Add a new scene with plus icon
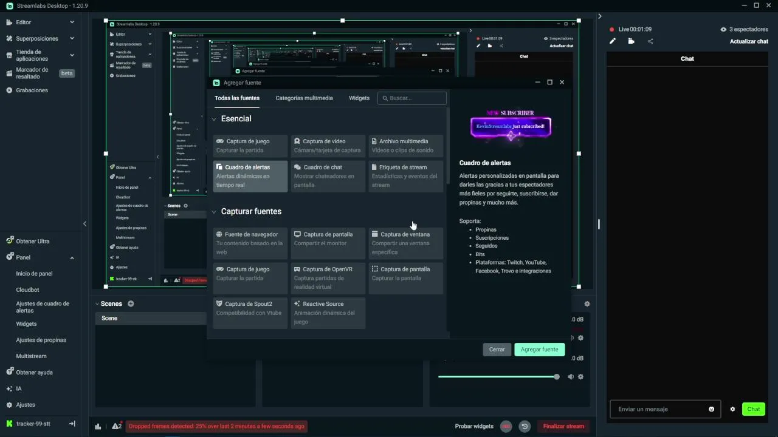This screenshot has height=437, width=778. pos(131,303)
